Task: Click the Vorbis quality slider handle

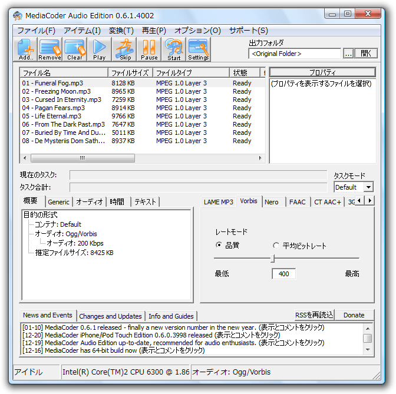Action: tap(272, 259)
